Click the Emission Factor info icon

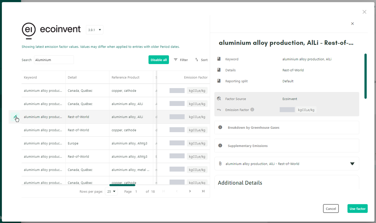tap(252, 110)
